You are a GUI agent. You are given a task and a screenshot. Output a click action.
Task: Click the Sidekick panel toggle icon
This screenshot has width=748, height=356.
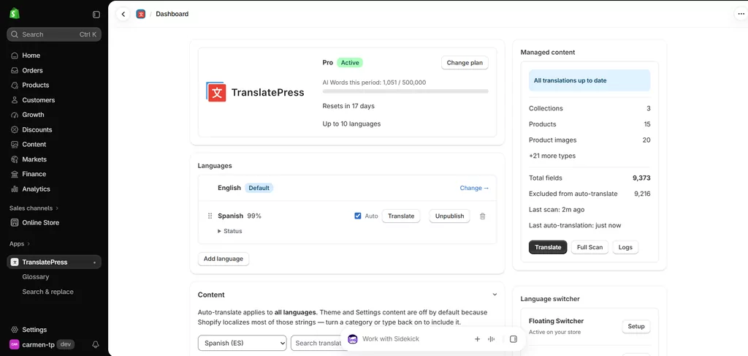tap(514, 338)
